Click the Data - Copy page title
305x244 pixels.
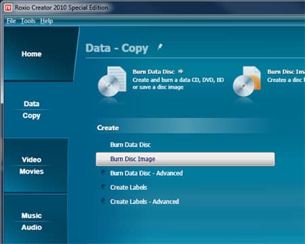(117, 48)
